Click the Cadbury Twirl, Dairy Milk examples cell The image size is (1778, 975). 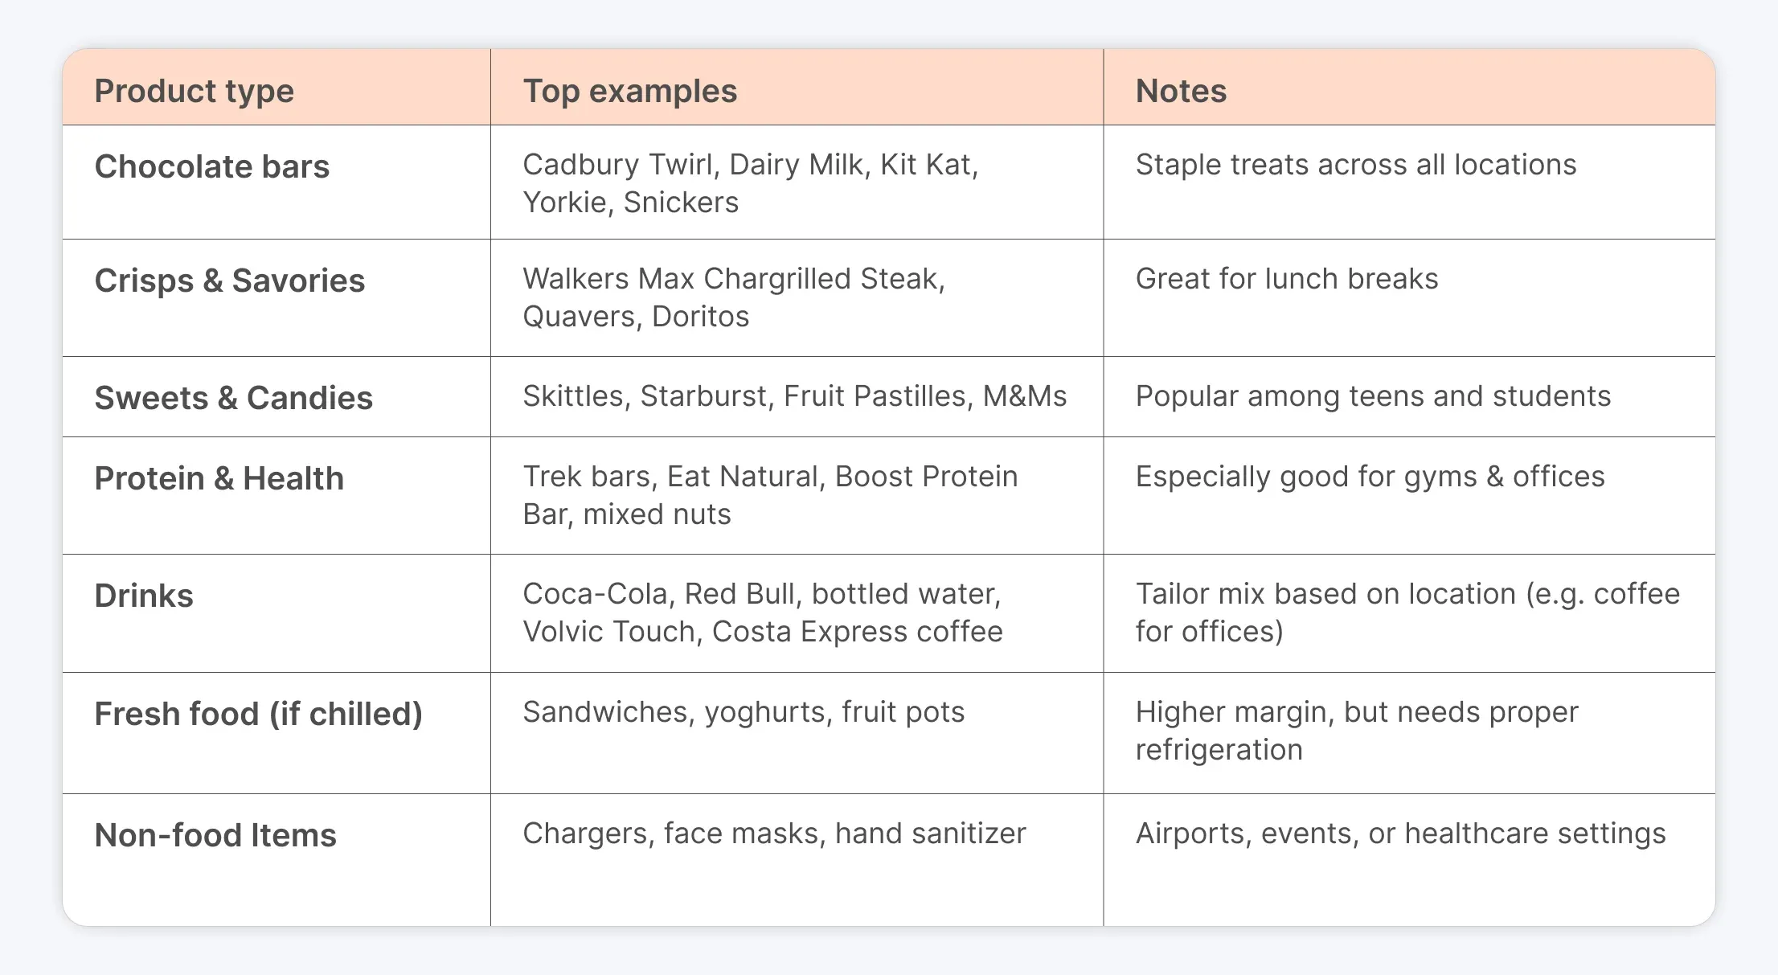pyautogui.click(x=750, y=183)
